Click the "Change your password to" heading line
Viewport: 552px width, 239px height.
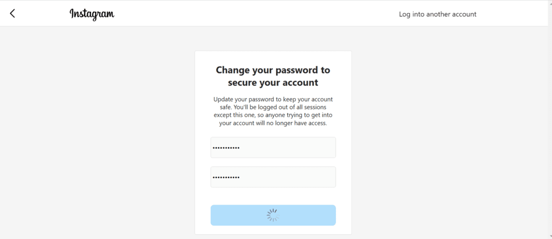[273, 70]
